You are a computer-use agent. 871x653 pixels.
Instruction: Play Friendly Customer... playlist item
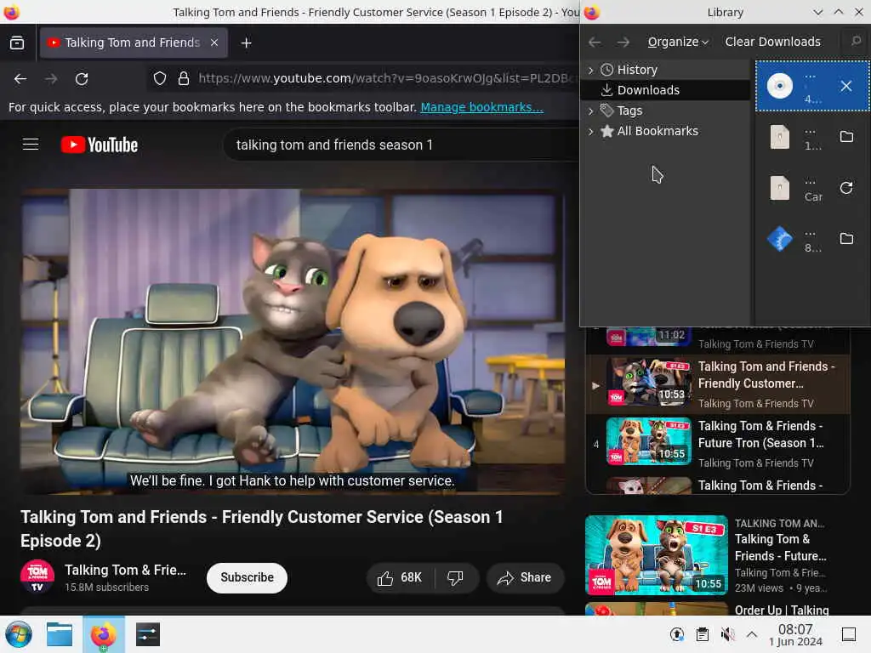click(x=718, y=384)
